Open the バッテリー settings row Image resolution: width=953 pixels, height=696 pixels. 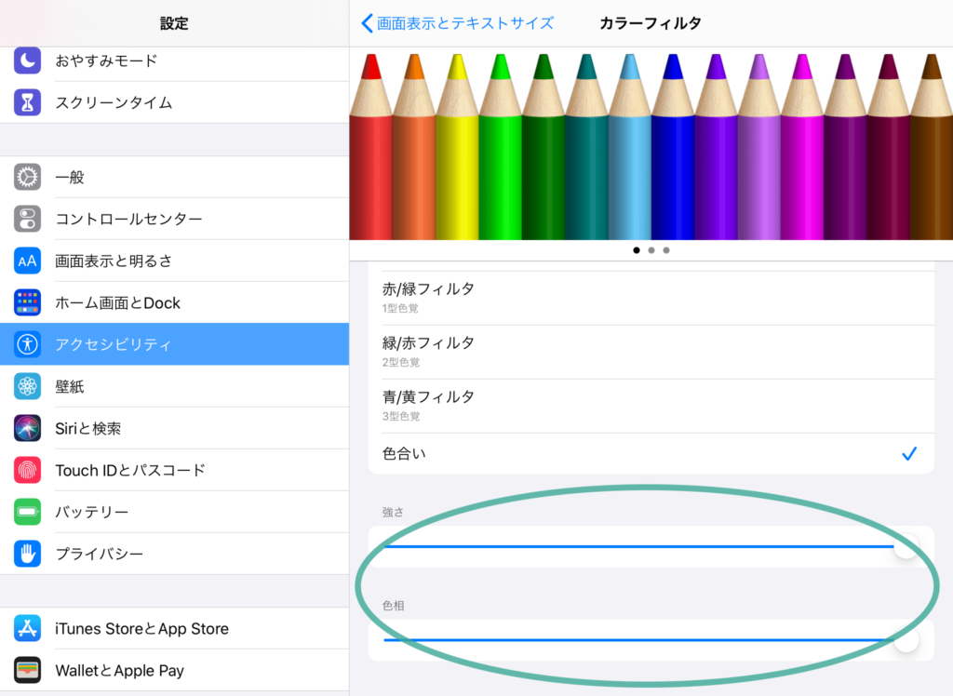point(174,512)
